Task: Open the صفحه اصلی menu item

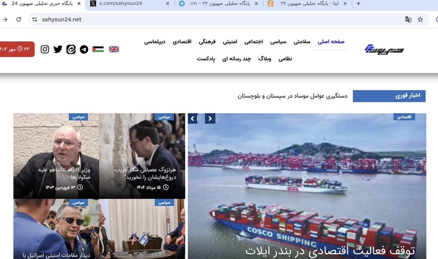Action: point(331,42)
